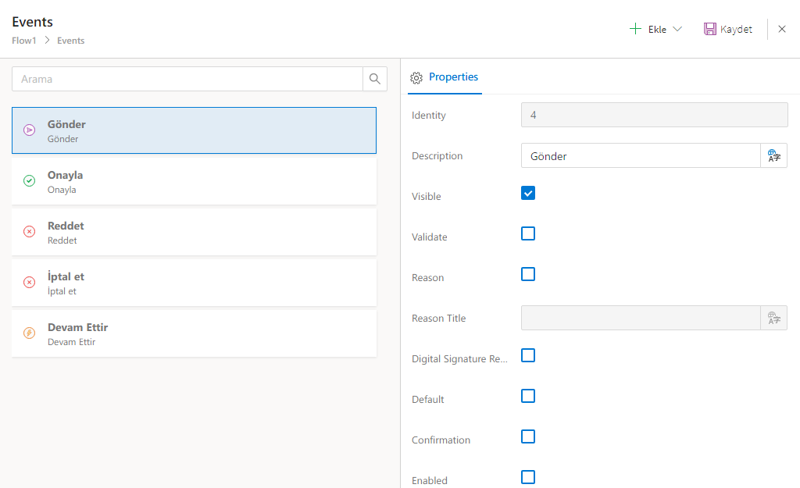800x488 pixels.
Task: Check the Digital Signature checkbox
Action: point(528,355)
